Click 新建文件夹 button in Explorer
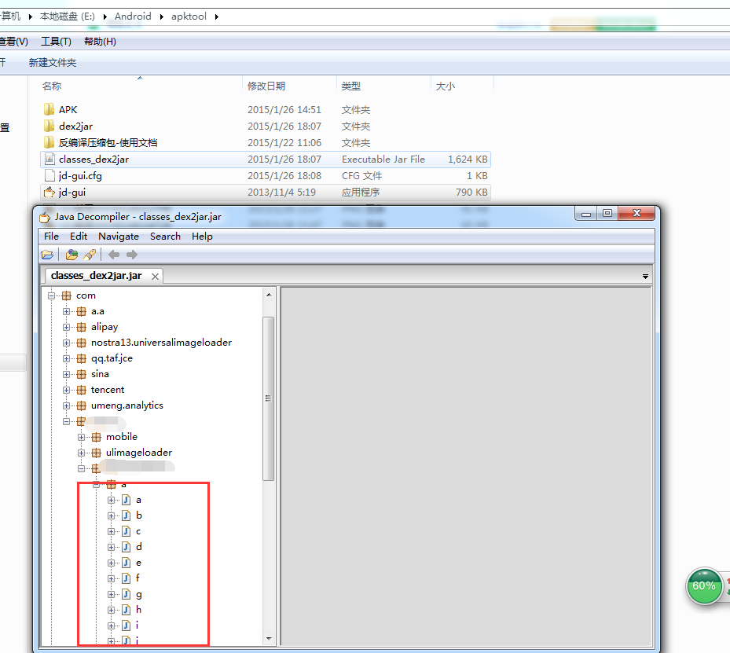The image size is (730, 653). pos(53,63)
